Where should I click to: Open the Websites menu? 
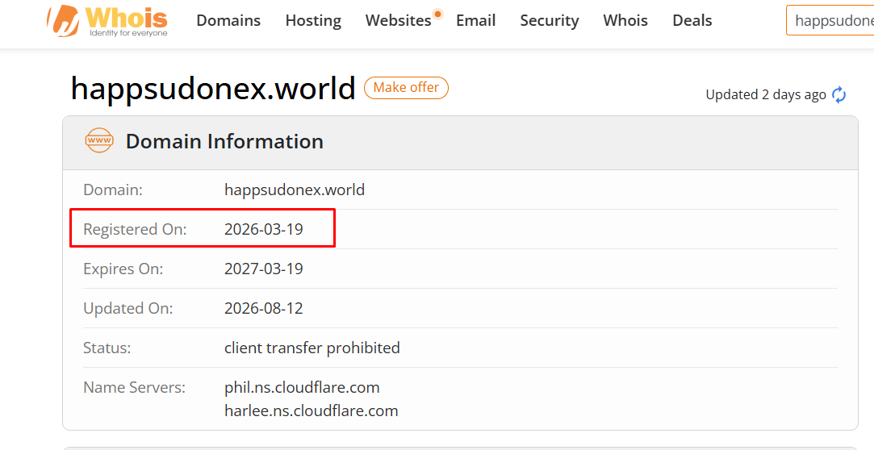point(399,21)
